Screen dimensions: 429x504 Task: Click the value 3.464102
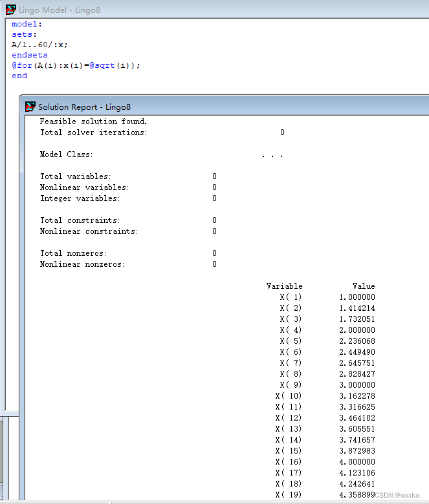357,418
